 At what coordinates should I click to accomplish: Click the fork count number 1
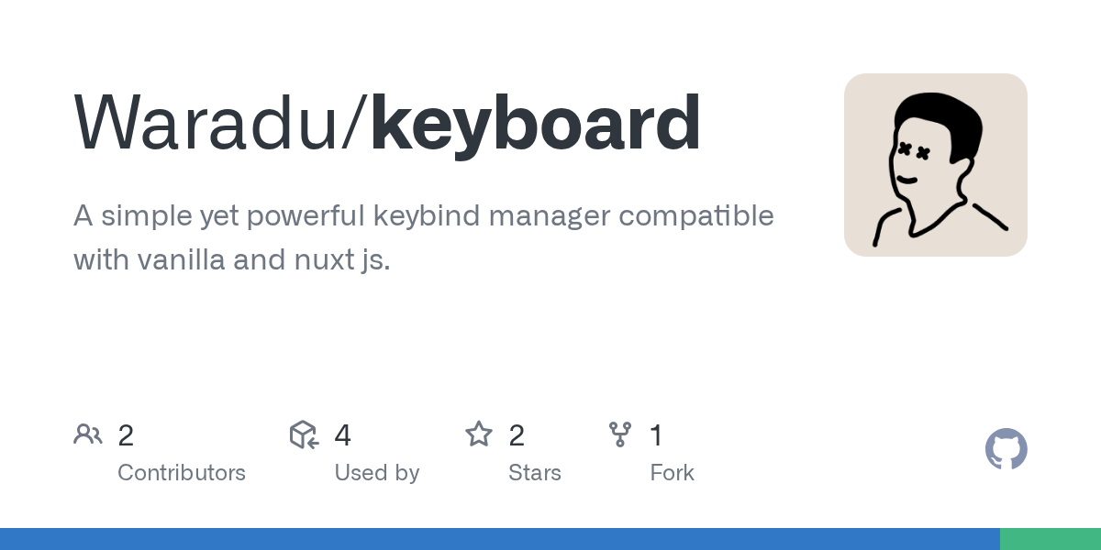pyautogui.click(x=656, y=435)
